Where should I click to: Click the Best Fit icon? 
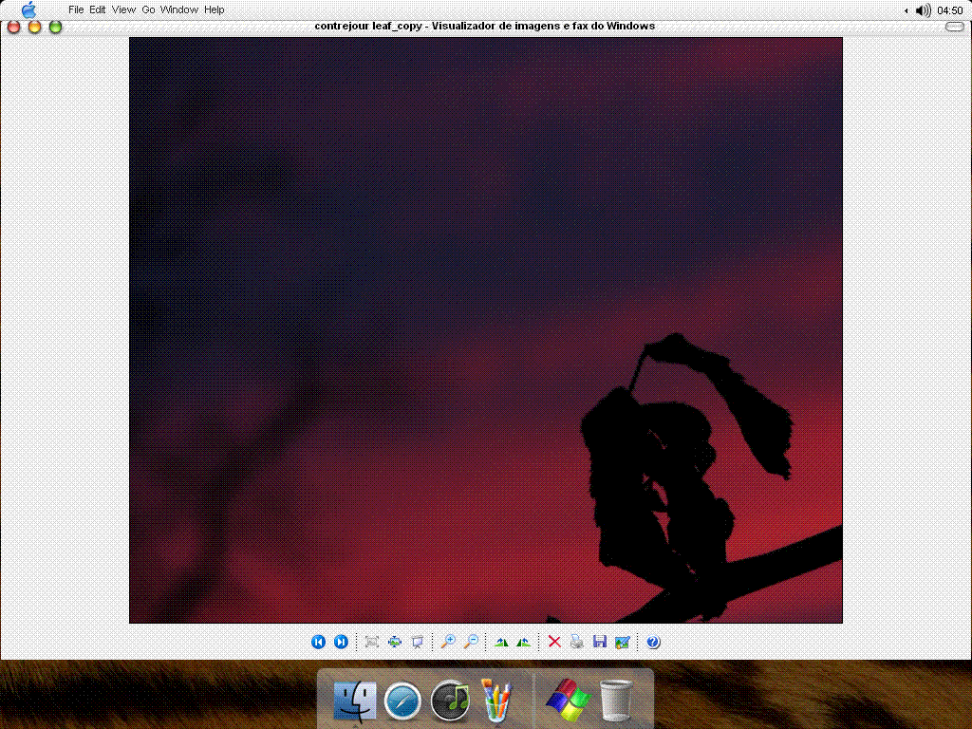pos(372,642)
